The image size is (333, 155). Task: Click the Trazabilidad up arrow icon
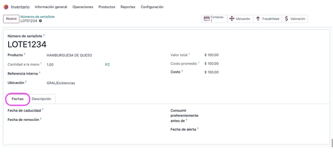click(258, 19)
